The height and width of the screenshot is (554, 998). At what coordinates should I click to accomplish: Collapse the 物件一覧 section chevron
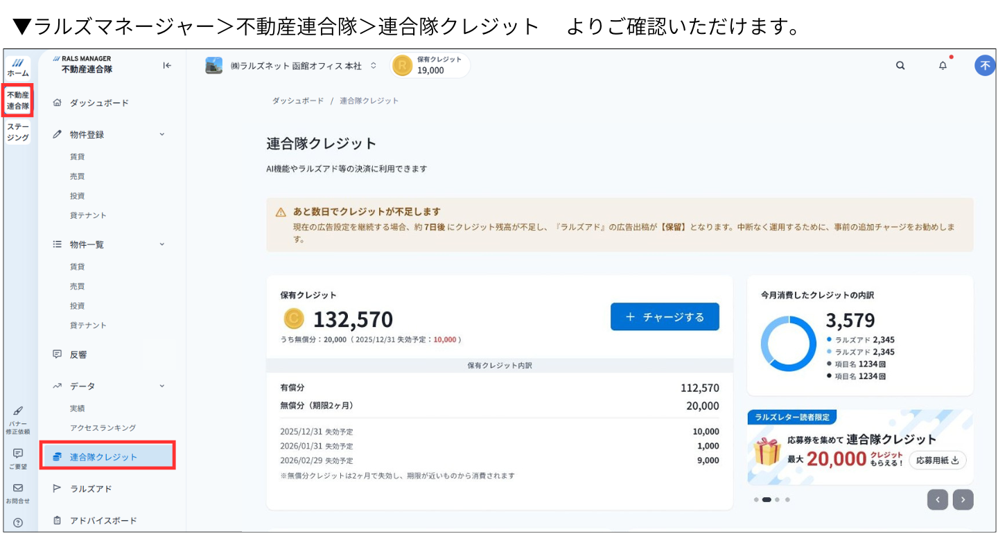pos(162,244)
